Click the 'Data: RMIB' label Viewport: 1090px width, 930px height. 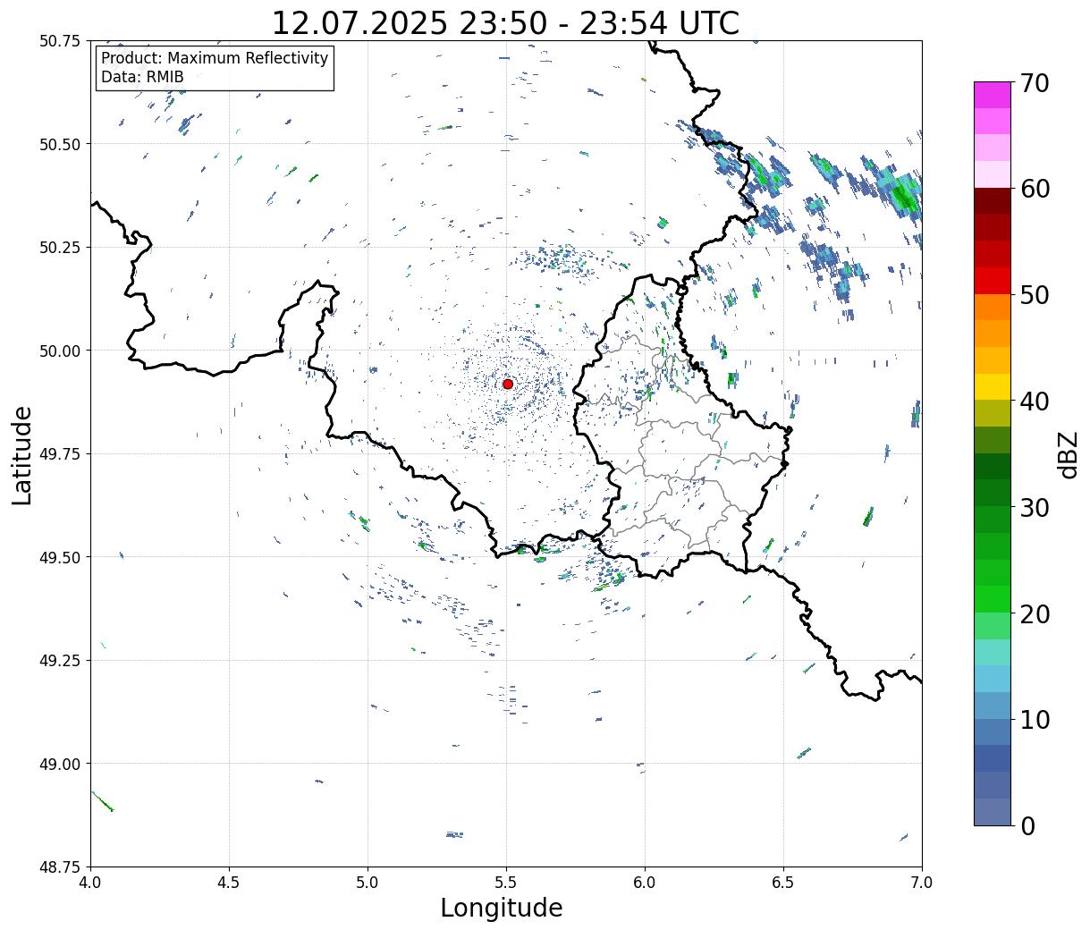142,78
